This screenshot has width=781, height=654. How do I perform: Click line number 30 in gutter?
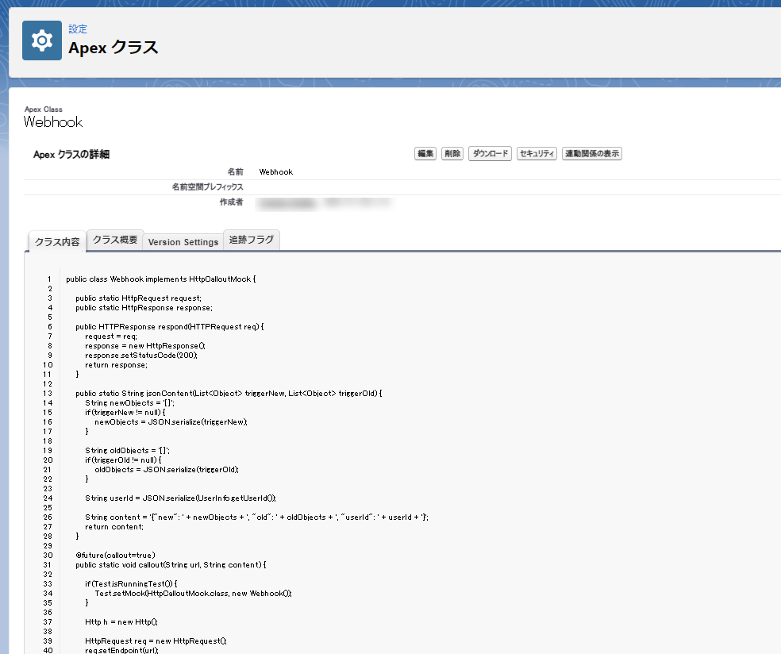pos(48,556)
